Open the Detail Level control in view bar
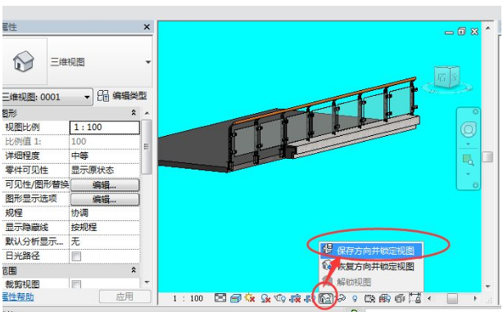 220,298
